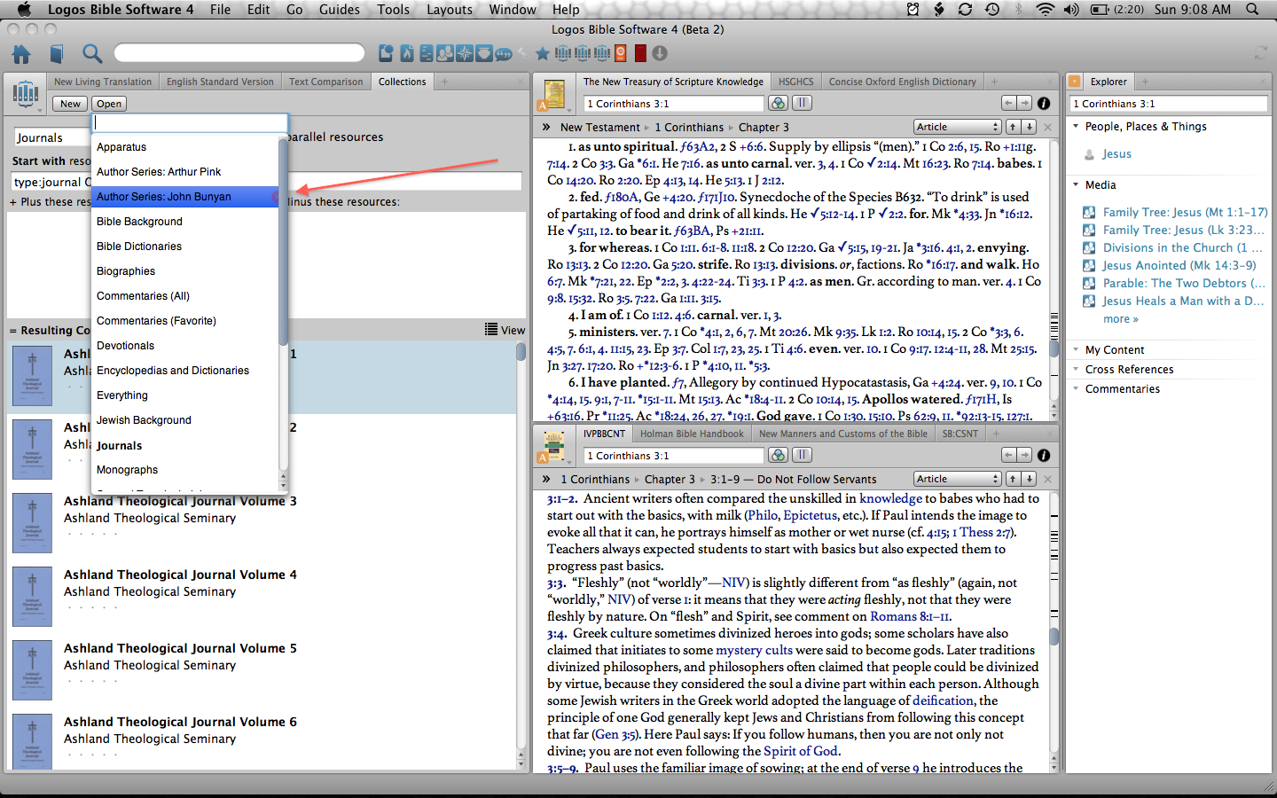The width and height of the screenshot is (1277, 798).
Task: Expand the My Content section
Action: (x=1076, y=350)
